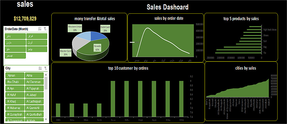Screen dimensions: 287x124
Task: Select the Al Kharj city button
Action: point(15,101)
